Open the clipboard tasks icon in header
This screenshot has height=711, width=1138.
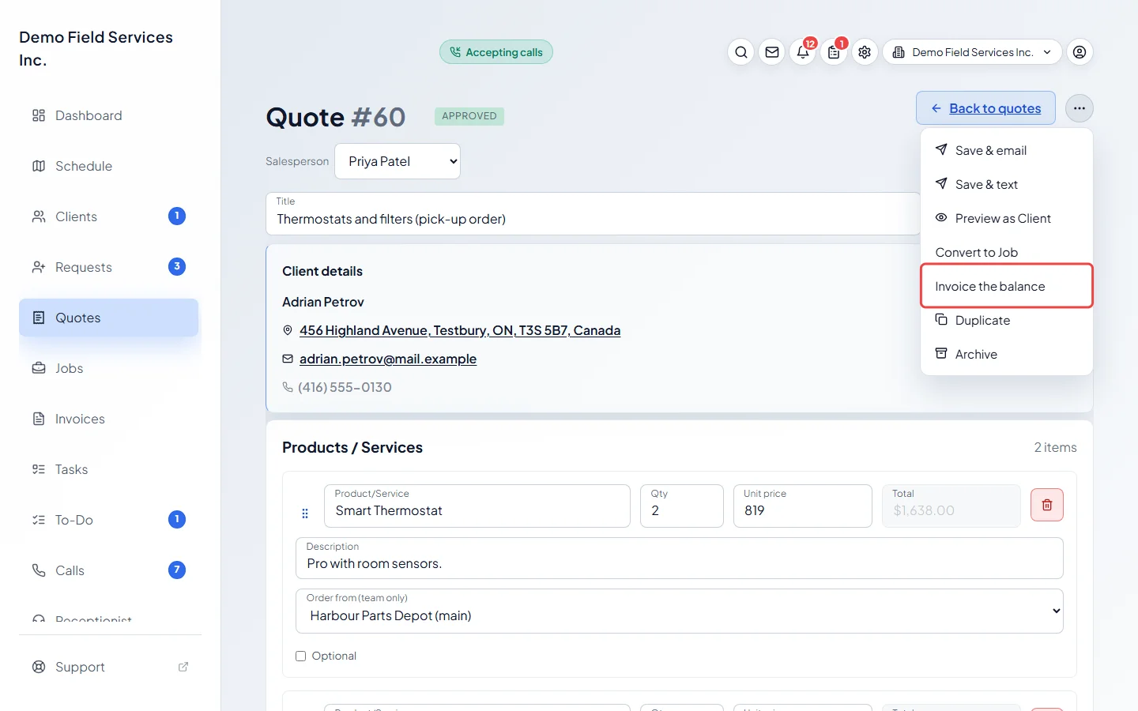pyautogui.click(x=834, y=52)
